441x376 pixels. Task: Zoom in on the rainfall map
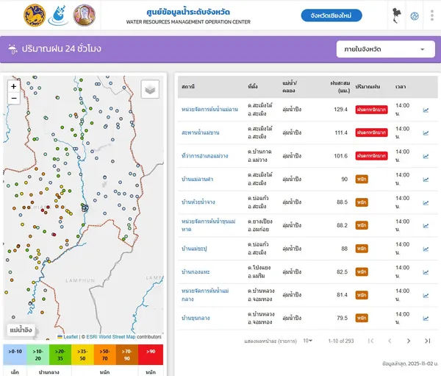click(13, 85)
